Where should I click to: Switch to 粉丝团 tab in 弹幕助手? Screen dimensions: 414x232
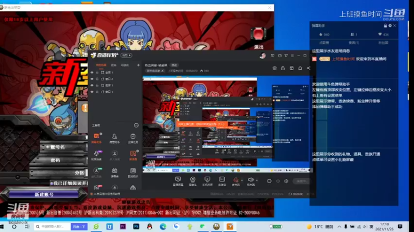pos(383,43)
